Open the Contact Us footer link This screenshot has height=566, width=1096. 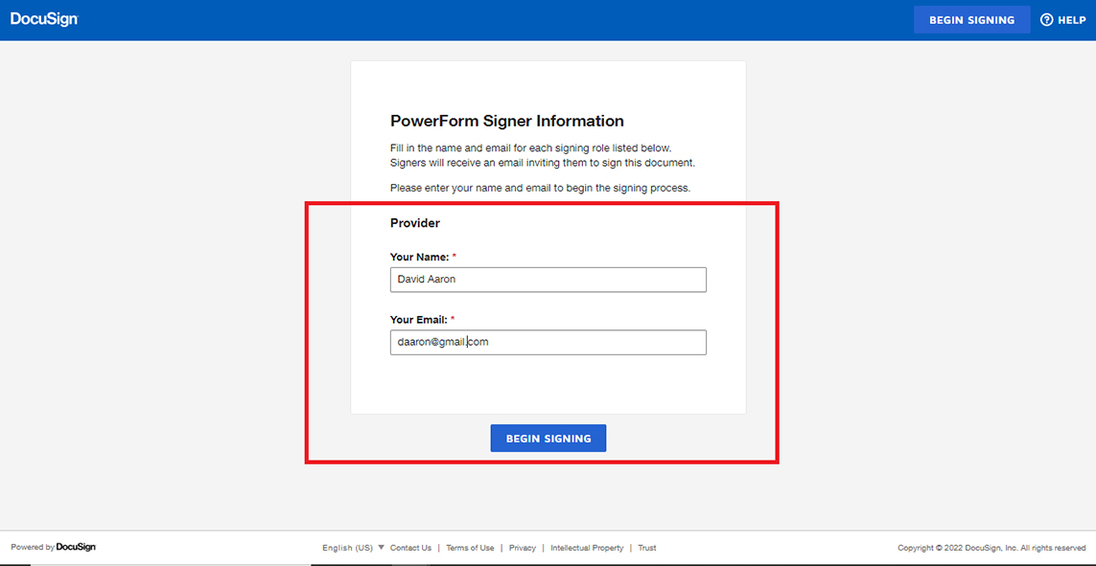click(x=410, y=548)
